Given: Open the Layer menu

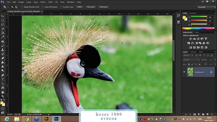Looking at the screenshot, I should click(x=28, y=2).
